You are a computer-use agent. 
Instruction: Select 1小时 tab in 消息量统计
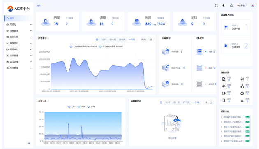104,40
